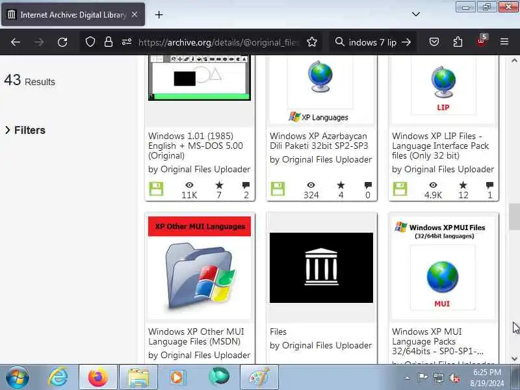Image resolution: width=520 pixels, height=390 pixels.
Task: Open the extensions puzzle icon
Action: point(458,42)
